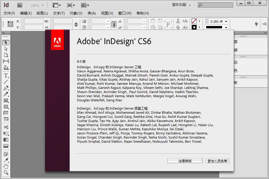This screenshot has width=269, height=179.
Task: Toggle constrain proportions chain link
Action: coord(114,24)
